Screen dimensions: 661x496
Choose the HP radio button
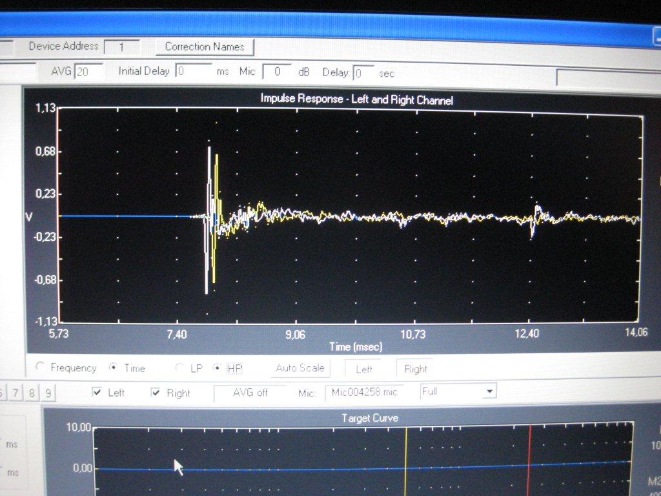[x=217, y=367]
